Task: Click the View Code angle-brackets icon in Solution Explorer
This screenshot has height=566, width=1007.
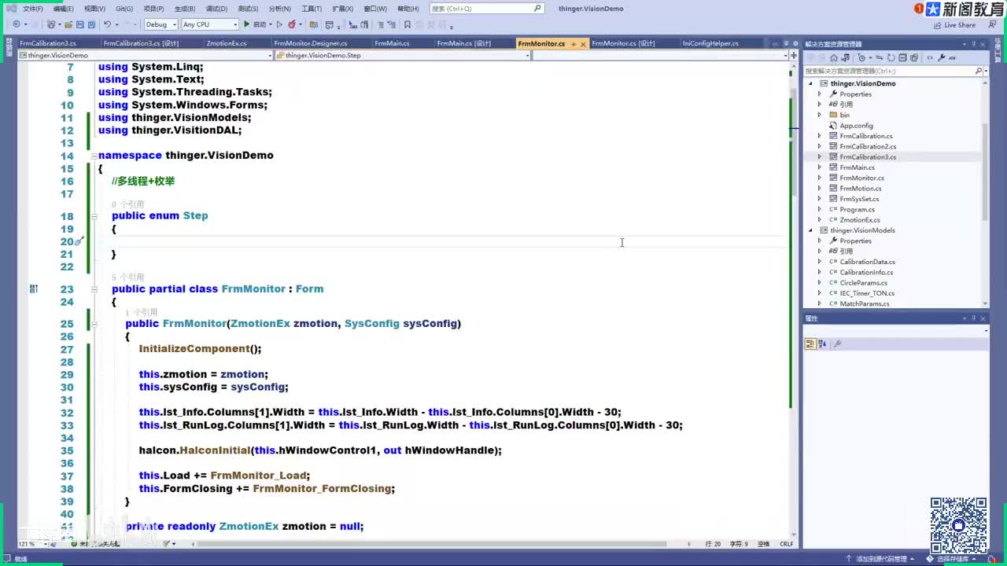Action: click(930, 58)
